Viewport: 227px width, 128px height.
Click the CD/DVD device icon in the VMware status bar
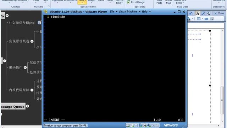pos(132,126)
